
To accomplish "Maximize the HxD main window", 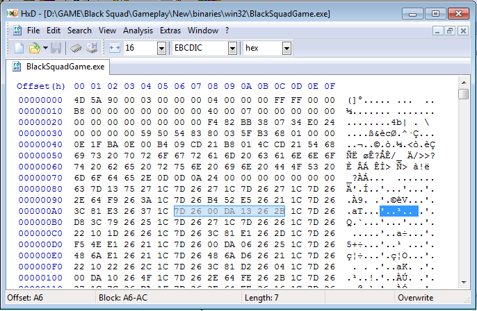I will 435,14.
